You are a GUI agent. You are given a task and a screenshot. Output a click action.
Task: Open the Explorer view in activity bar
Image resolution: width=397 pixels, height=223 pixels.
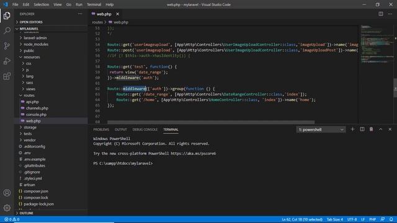click(x=7, y=15)
